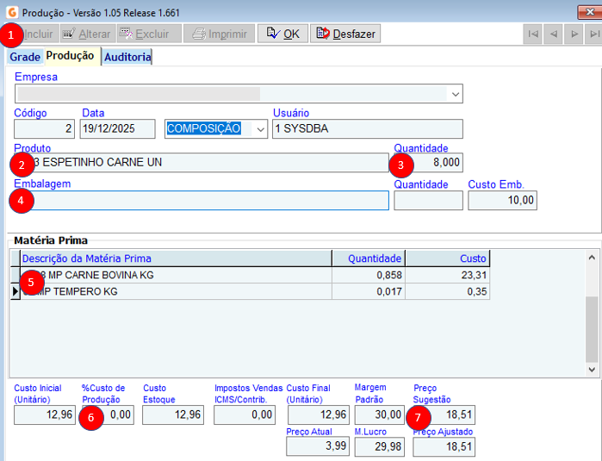602x461 pixels.
Task: Click the Imprimir printer button
Action: tap(220, 34)
